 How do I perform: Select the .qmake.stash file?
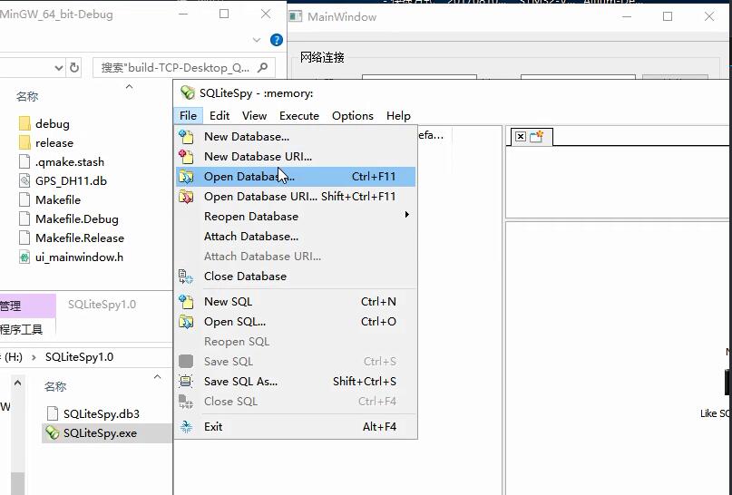[70, 162]
